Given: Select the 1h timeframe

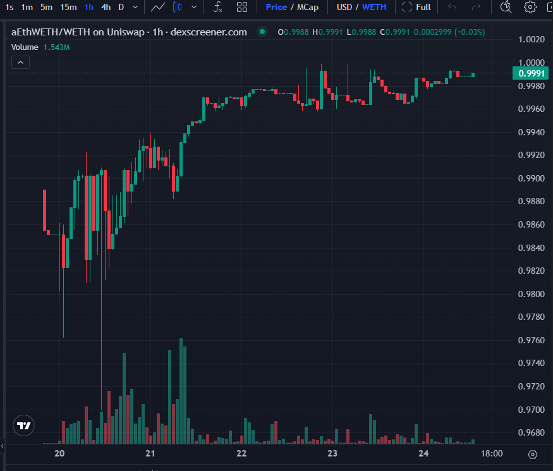Looking at the screenshot, I should click(89, 7).
